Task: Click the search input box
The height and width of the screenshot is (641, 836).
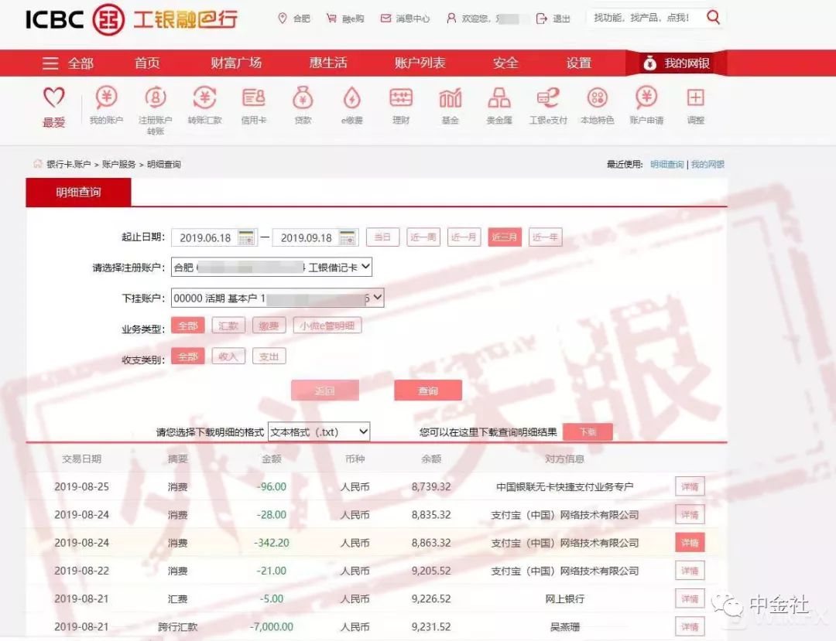Action: [x=644, y=18]
